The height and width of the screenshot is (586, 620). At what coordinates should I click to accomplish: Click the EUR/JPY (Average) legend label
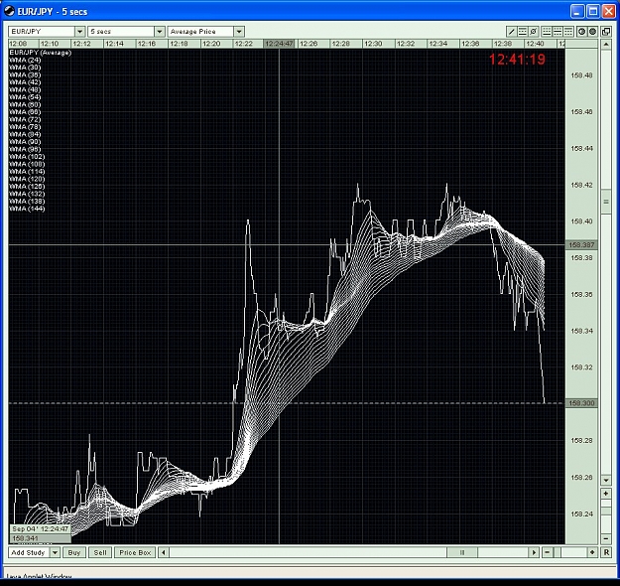41,53
